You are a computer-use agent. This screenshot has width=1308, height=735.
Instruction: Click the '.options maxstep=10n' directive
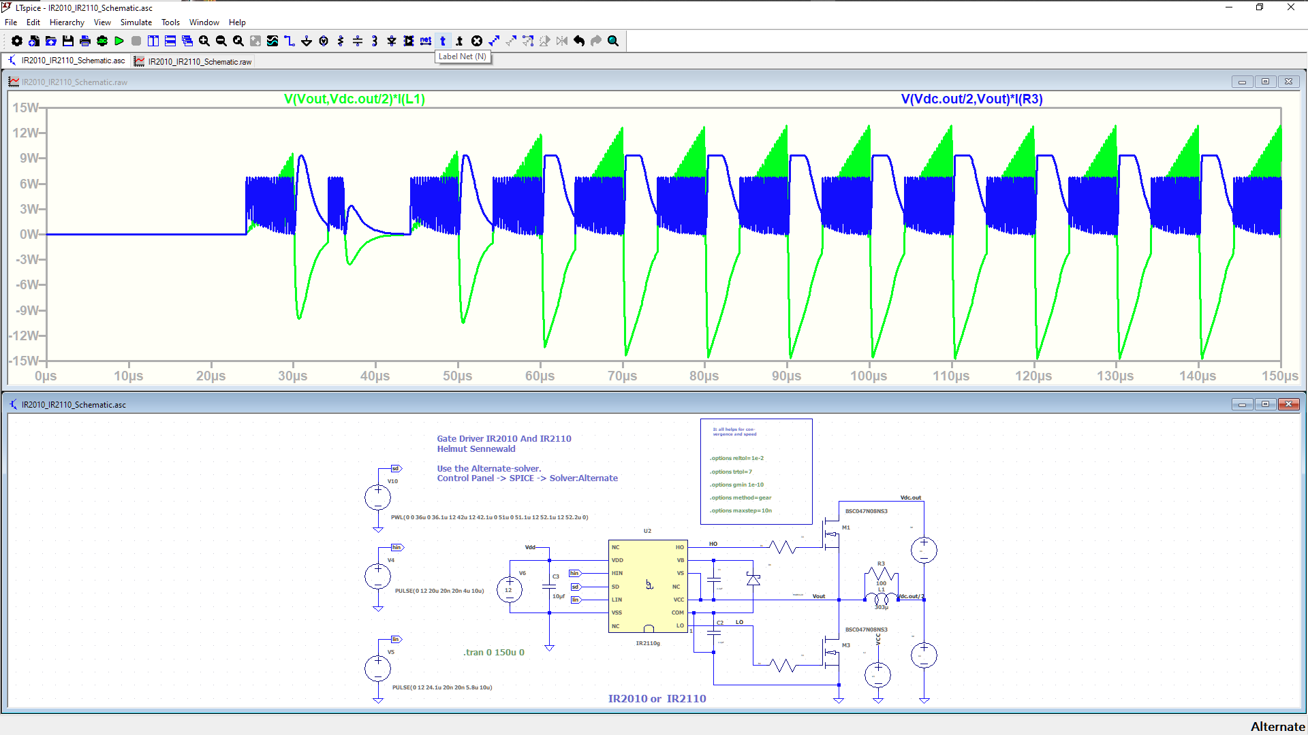741,510
